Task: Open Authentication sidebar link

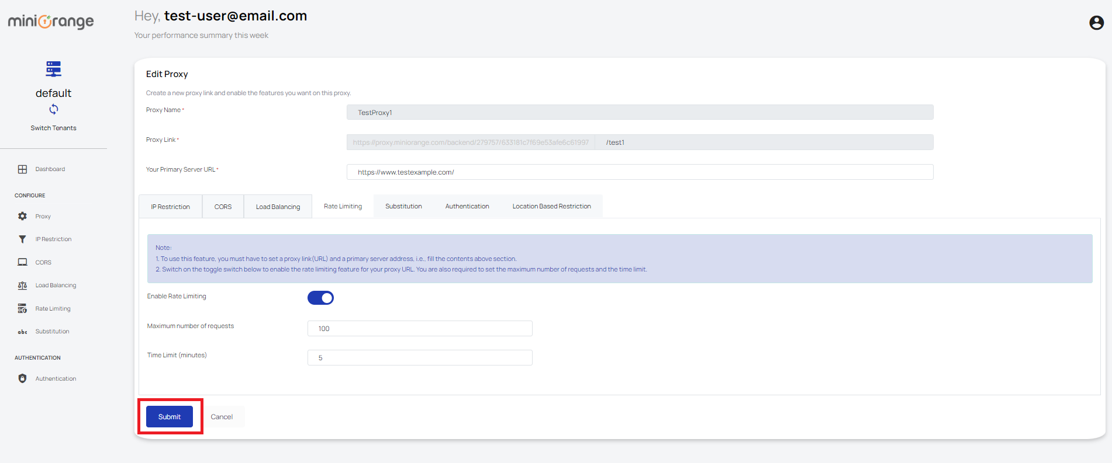Action: coord(56,379)
